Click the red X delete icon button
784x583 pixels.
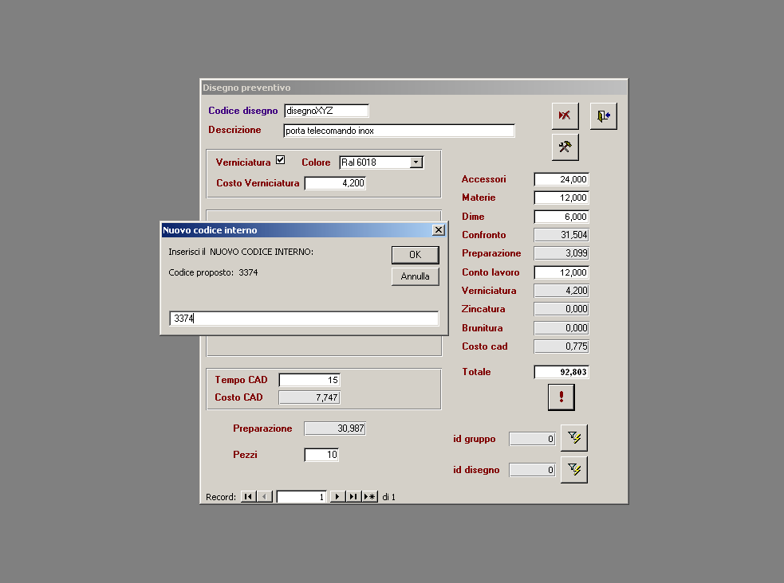click(565, 115)
